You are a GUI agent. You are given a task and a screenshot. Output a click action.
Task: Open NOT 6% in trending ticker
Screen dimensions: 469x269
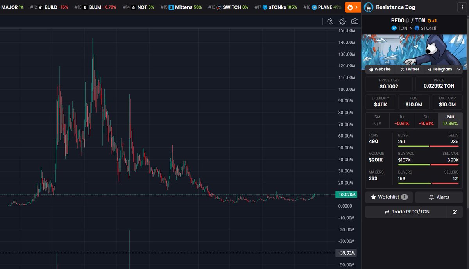(x=138, y=7)
